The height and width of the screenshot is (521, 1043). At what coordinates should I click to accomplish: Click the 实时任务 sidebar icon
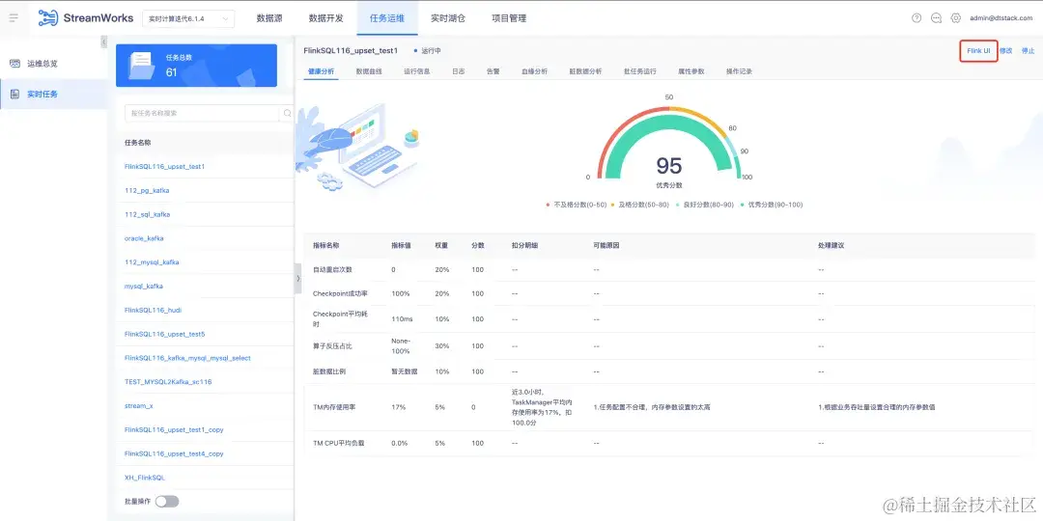(14, 95)
